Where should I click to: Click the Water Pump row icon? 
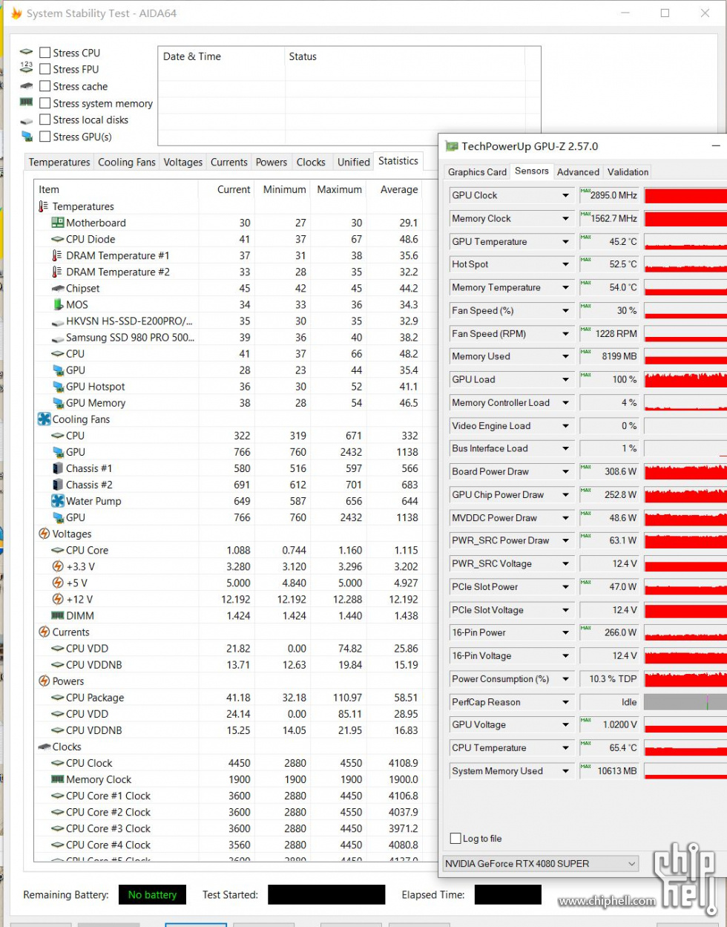(x=58, y=501)
